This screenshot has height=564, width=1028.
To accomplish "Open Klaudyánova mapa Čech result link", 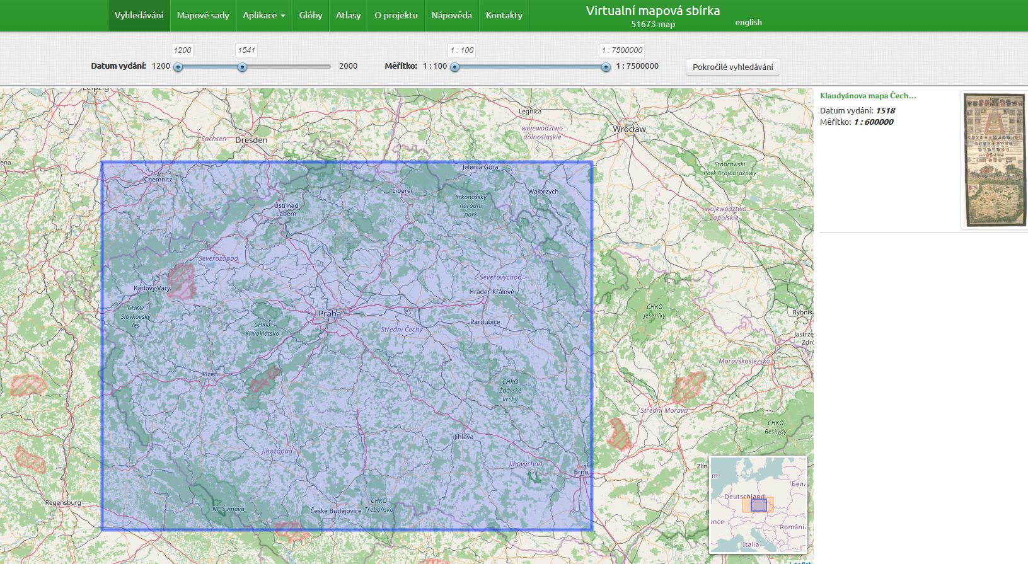I will pos(868,96).
